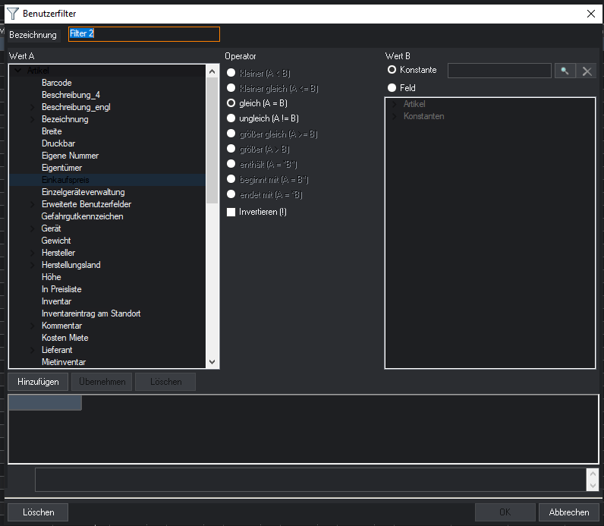
Task: Select Einzelgeräteverwaltung in the tree
Action: 83,192
